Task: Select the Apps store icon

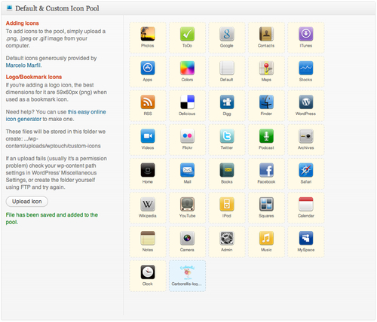Action: pos(148,68)
